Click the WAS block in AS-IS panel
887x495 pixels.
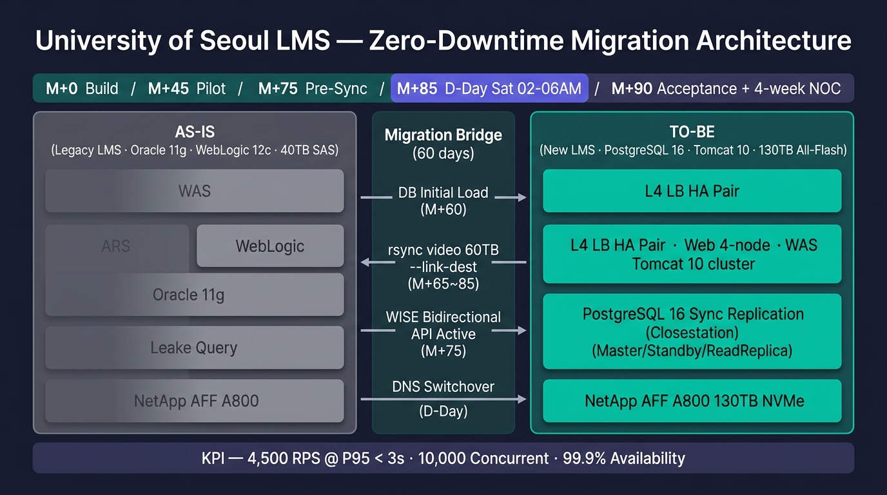194,191
